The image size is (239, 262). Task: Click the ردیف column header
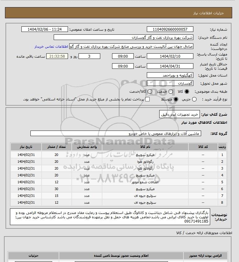pyautogui.click(x=222, y=147)
